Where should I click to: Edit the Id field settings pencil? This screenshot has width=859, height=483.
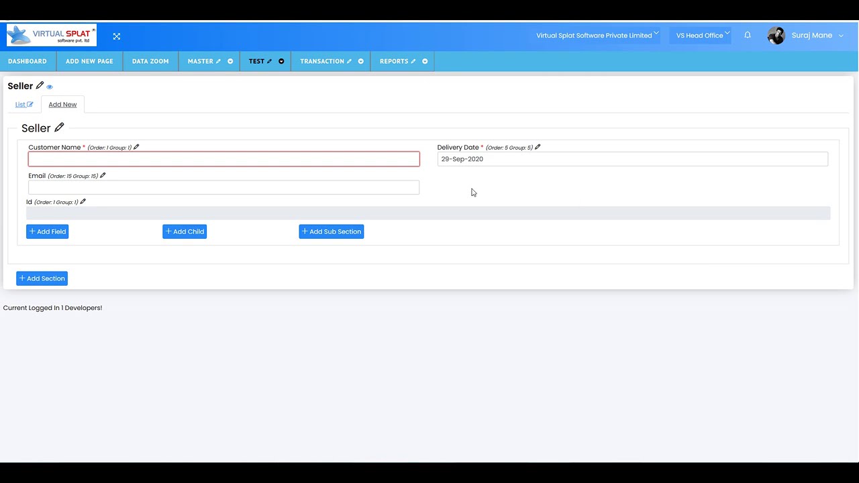click(x=83, y=201)
